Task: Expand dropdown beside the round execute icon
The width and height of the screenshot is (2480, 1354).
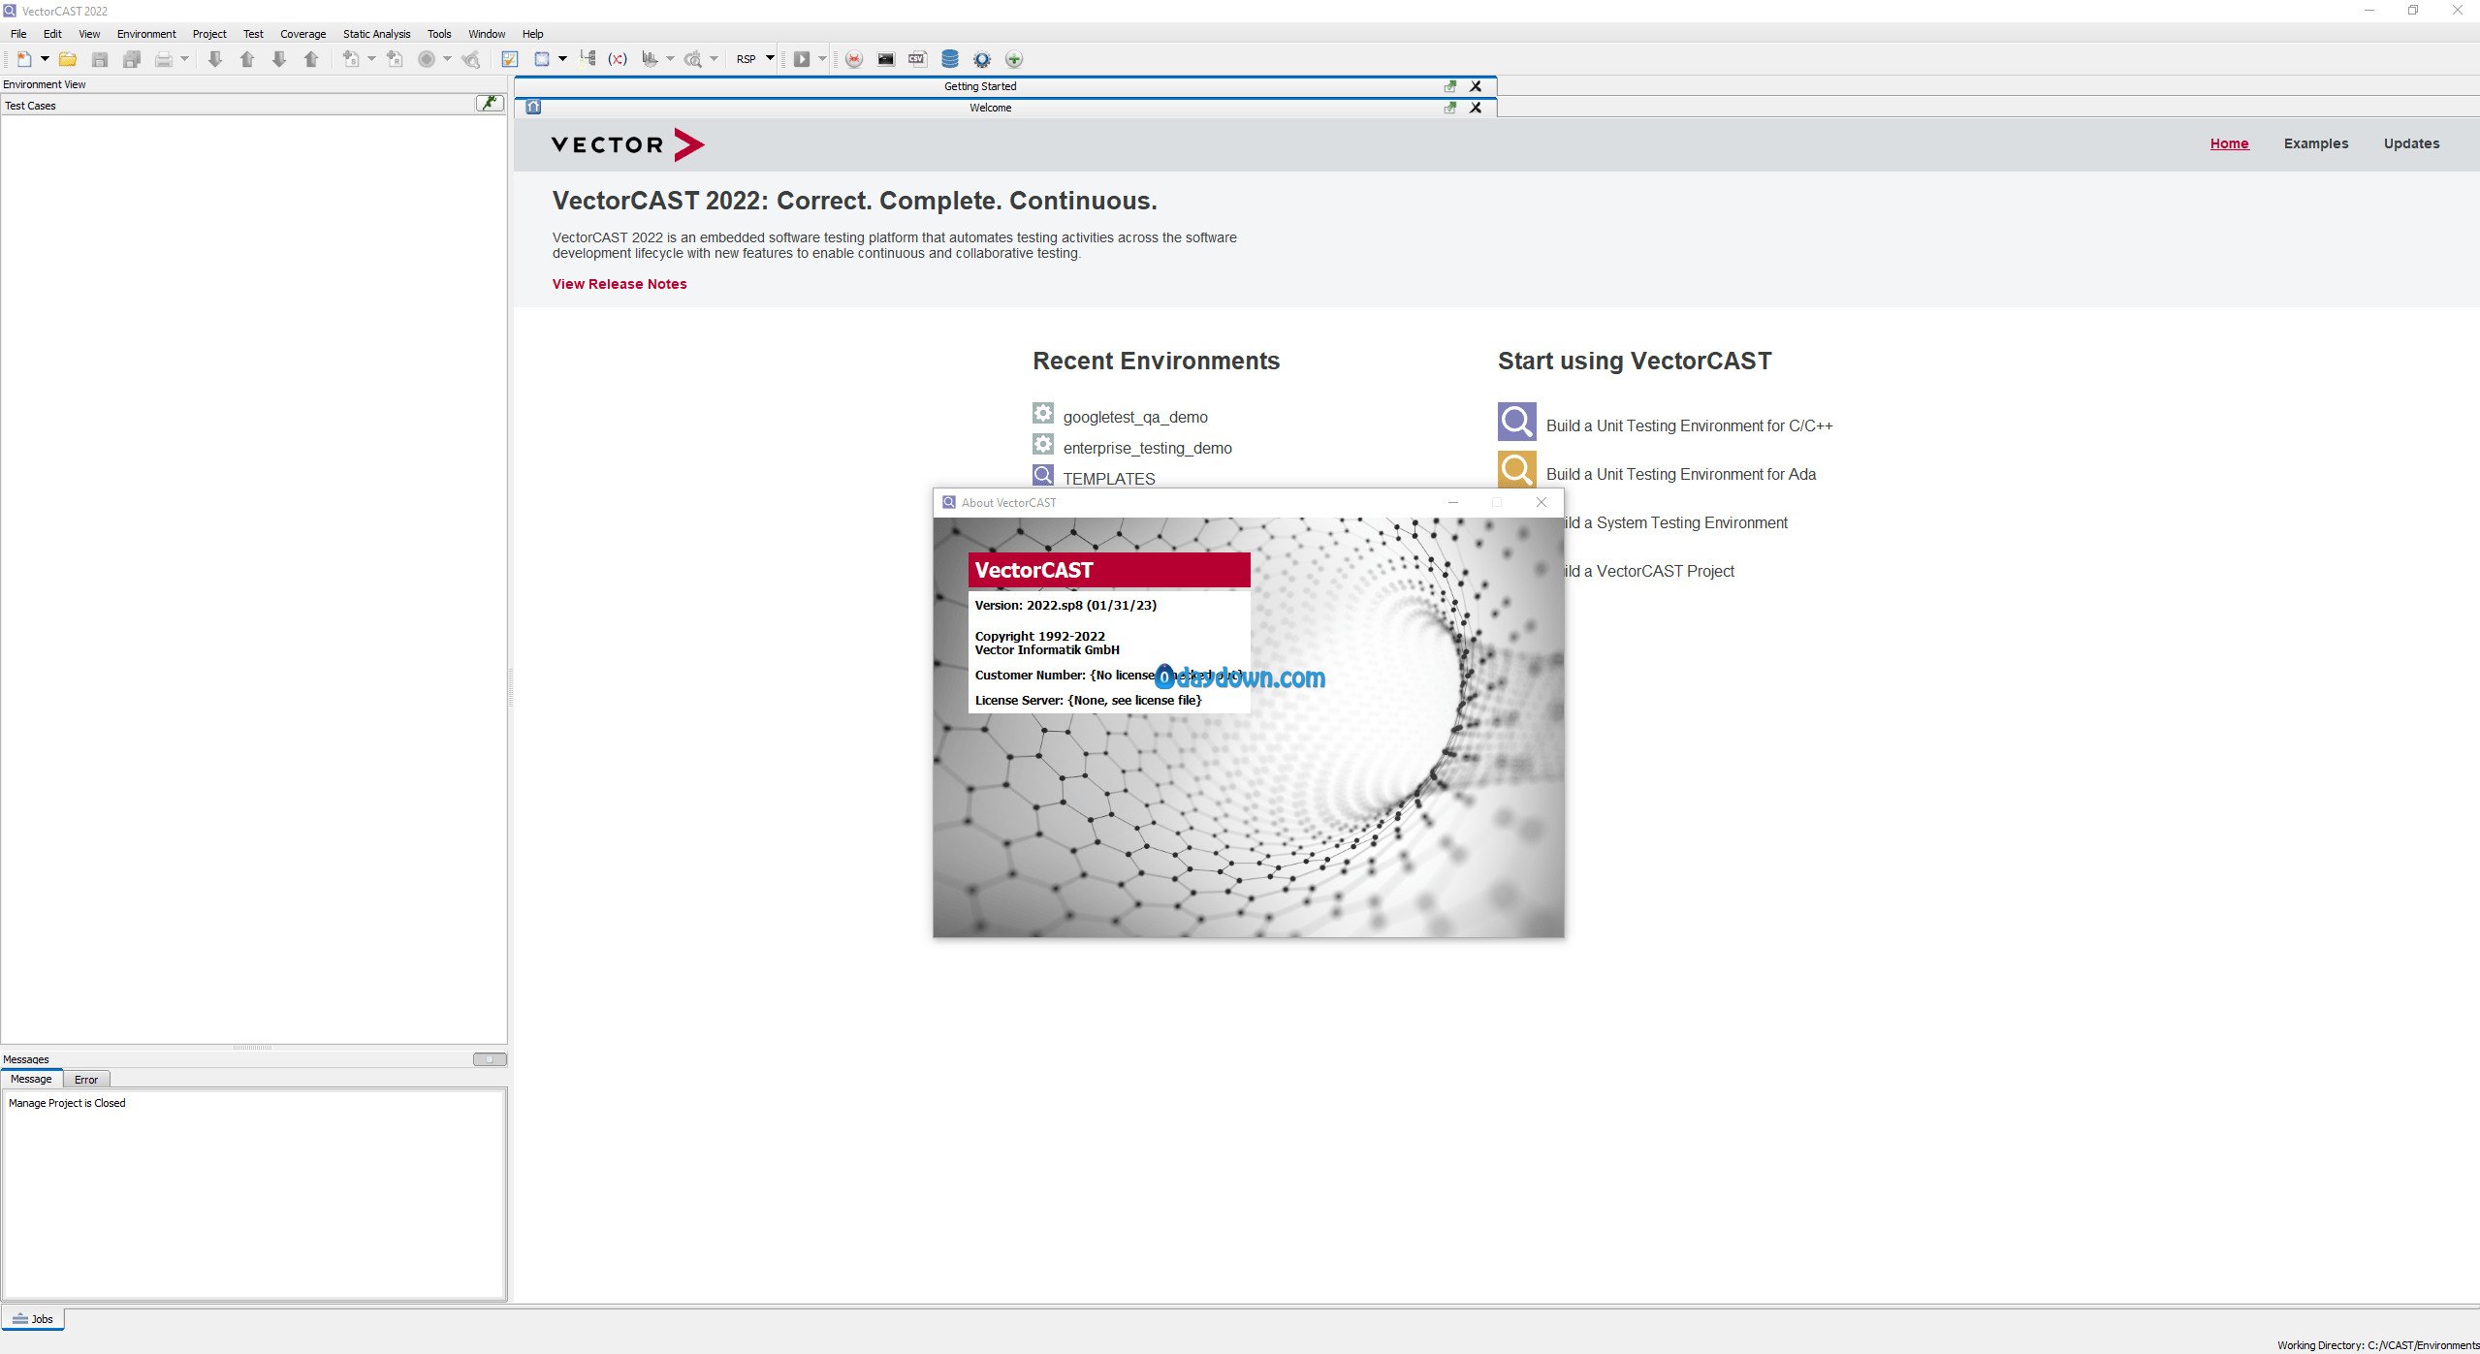Action: 447,59
